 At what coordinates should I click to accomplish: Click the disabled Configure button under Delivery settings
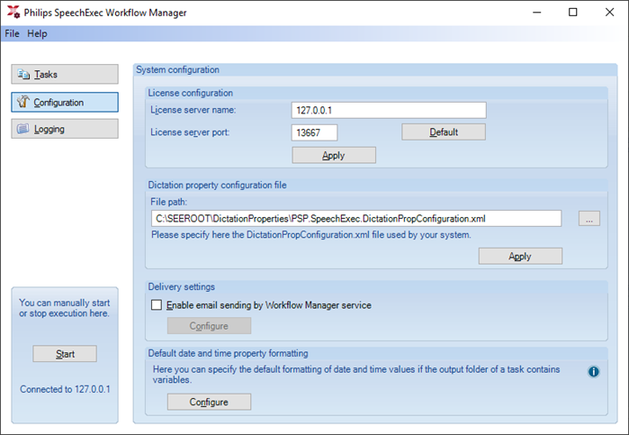(x=209, y=326)
